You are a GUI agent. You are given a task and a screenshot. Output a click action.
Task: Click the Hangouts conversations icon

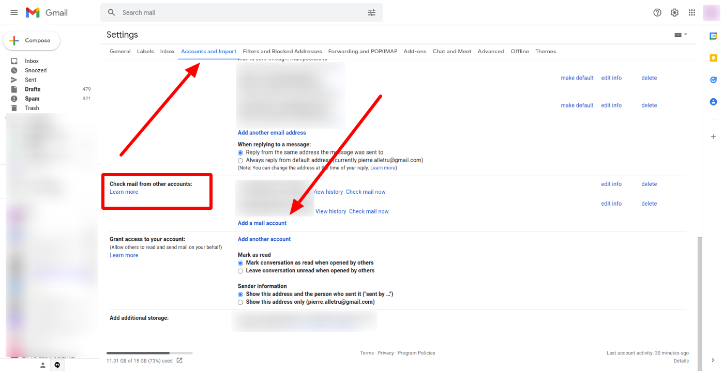point(57,365)
